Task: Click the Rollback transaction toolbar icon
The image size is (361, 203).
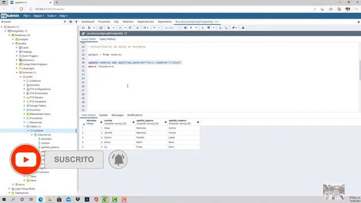Action: point(226,28)
